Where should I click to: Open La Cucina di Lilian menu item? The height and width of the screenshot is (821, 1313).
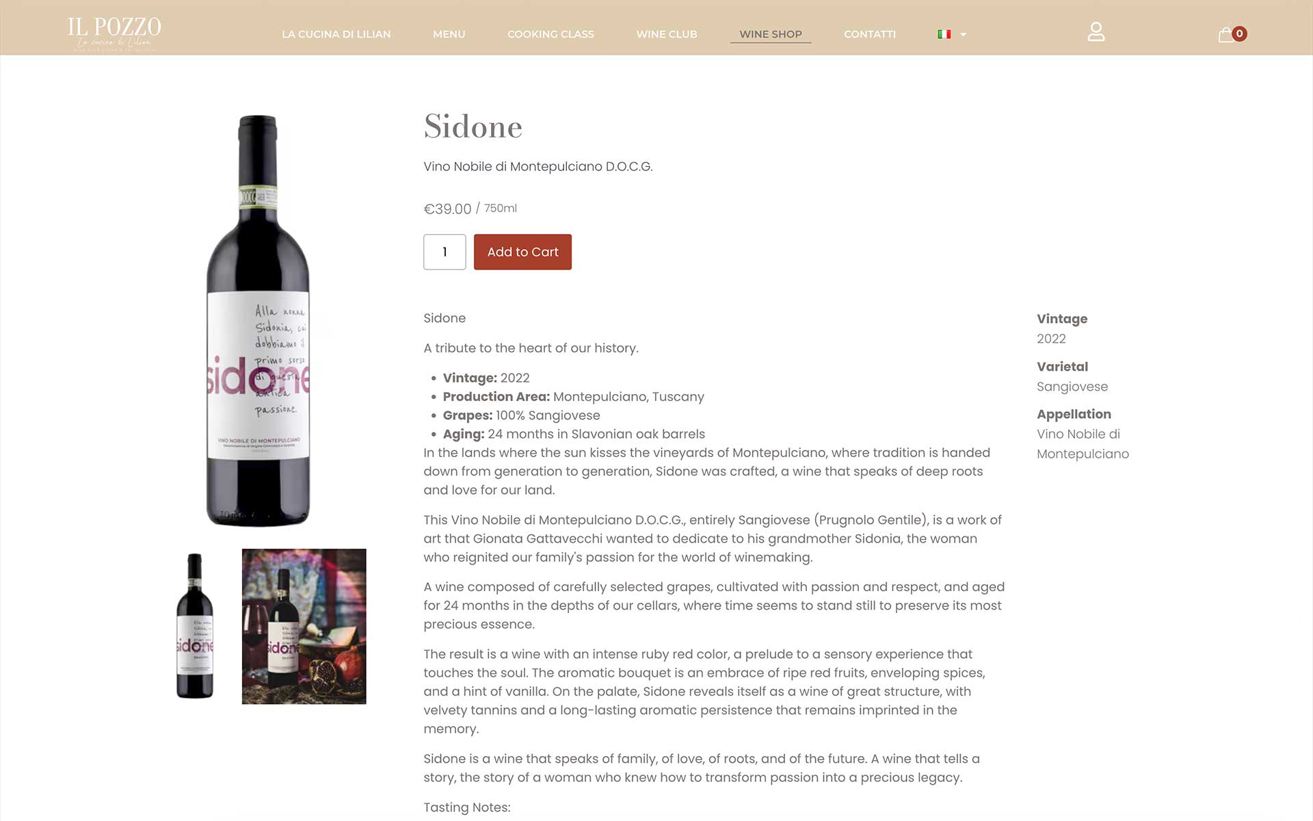[336, 34]
